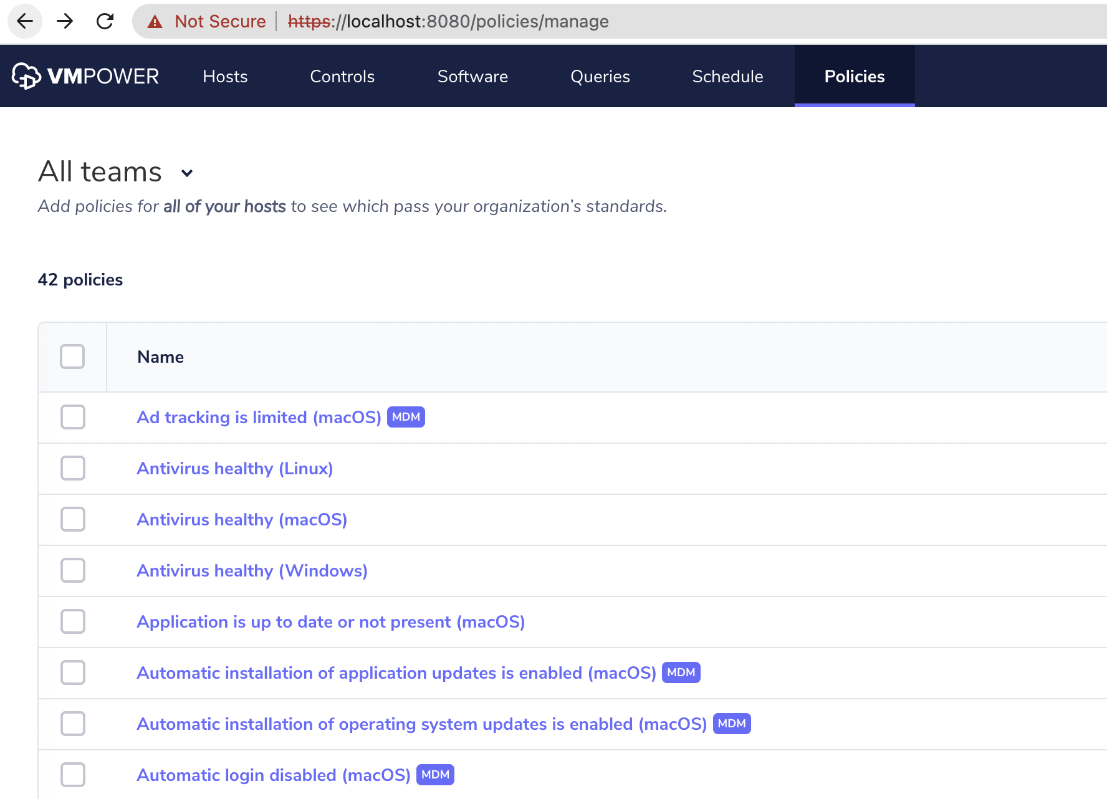
Task: Select checkbox for Antivirus healthy (macOS)
Action: coord(73,519)
